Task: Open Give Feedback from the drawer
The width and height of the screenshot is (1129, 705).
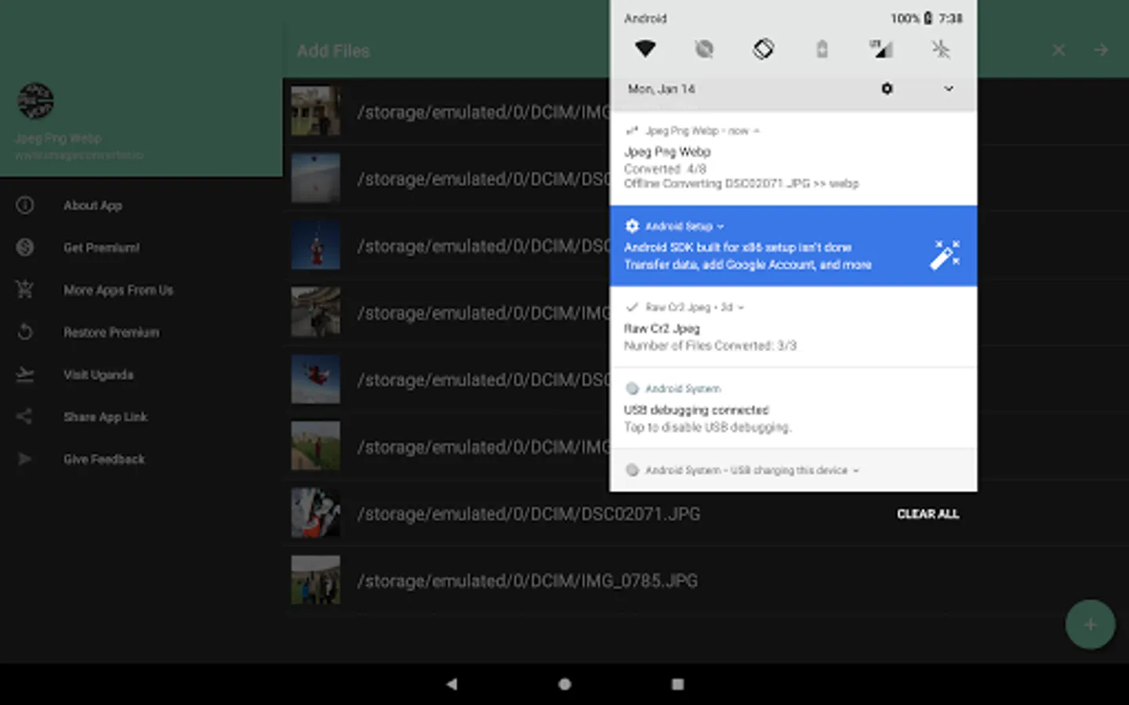Action: 103,459
